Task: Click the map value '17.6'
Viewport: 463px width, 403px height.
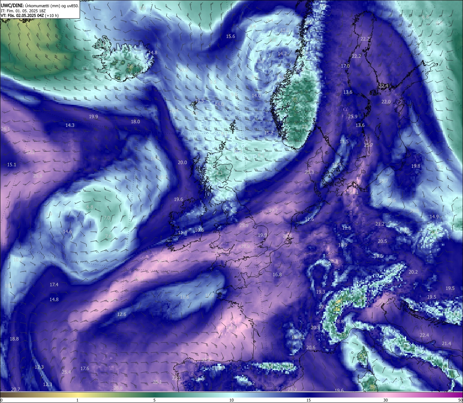Action: click(x=85, y=368)
